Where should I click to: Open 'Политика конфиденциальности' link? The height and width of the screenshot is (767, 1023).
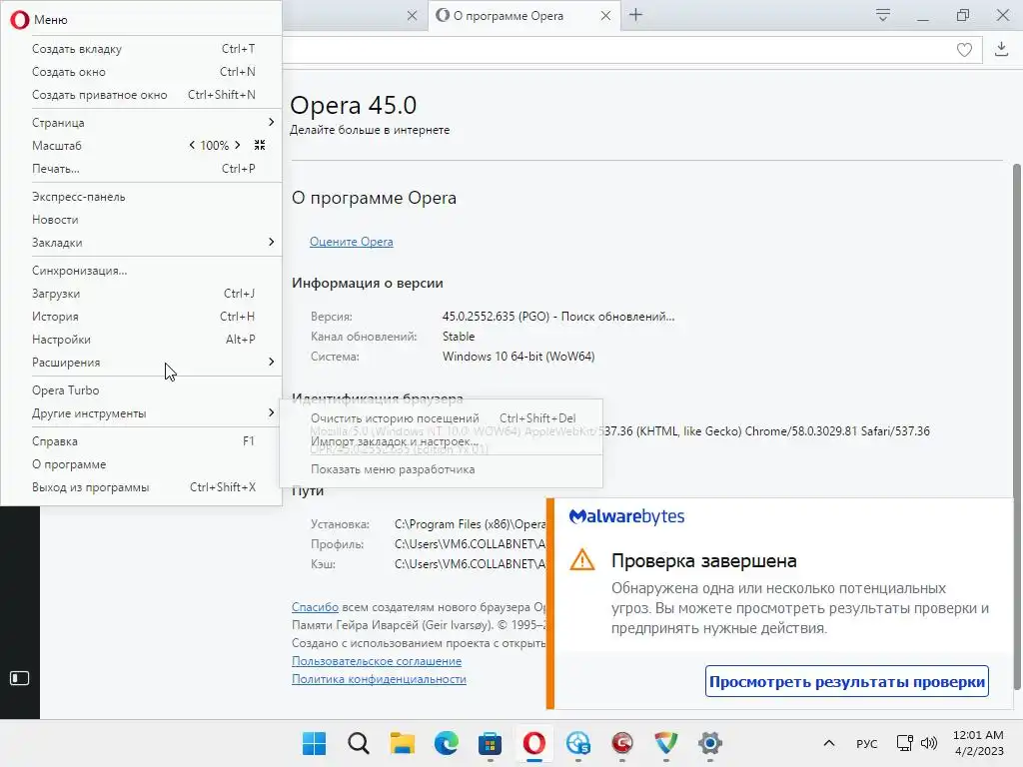[379, 679]
